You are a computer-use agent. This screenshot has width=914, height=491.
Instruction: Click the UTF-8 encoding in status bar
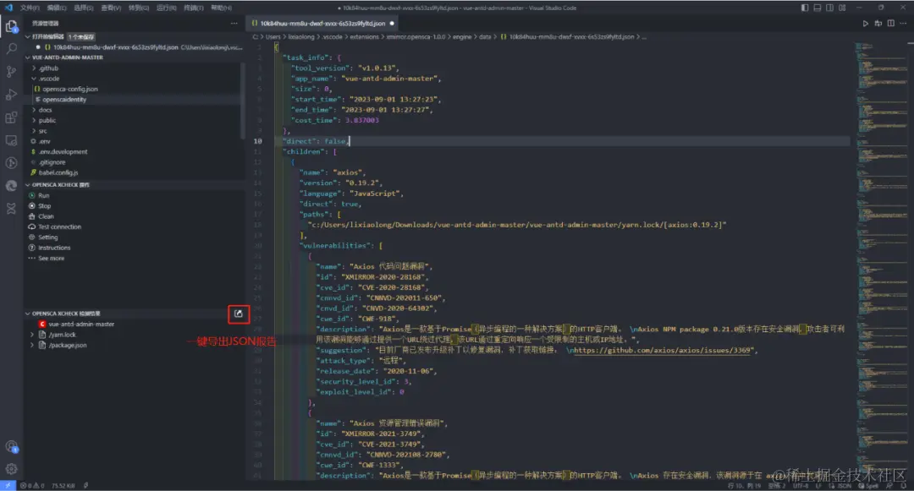click(801, 486)
